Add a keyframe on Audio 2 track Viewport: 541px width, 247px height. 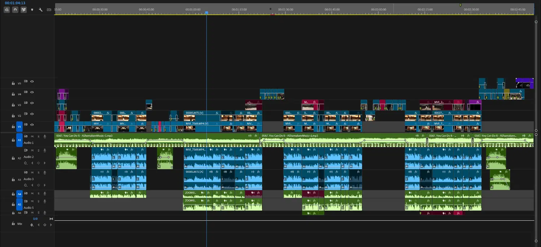coord(38,163)
